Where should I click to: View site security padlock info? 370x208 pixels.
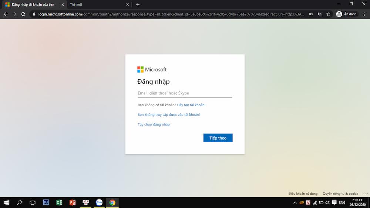34,14
